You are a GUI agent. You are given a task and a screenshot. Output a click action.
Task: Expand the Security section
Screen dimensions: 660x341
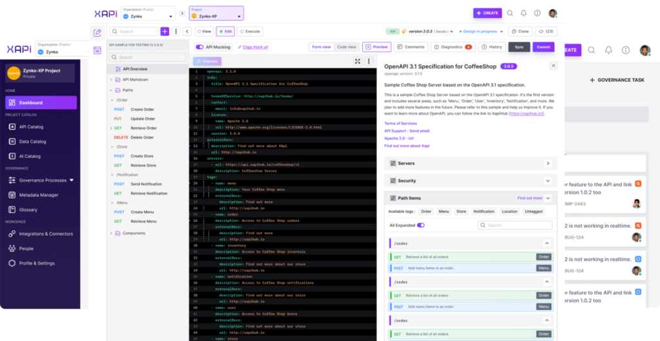(x=470, y=181)
